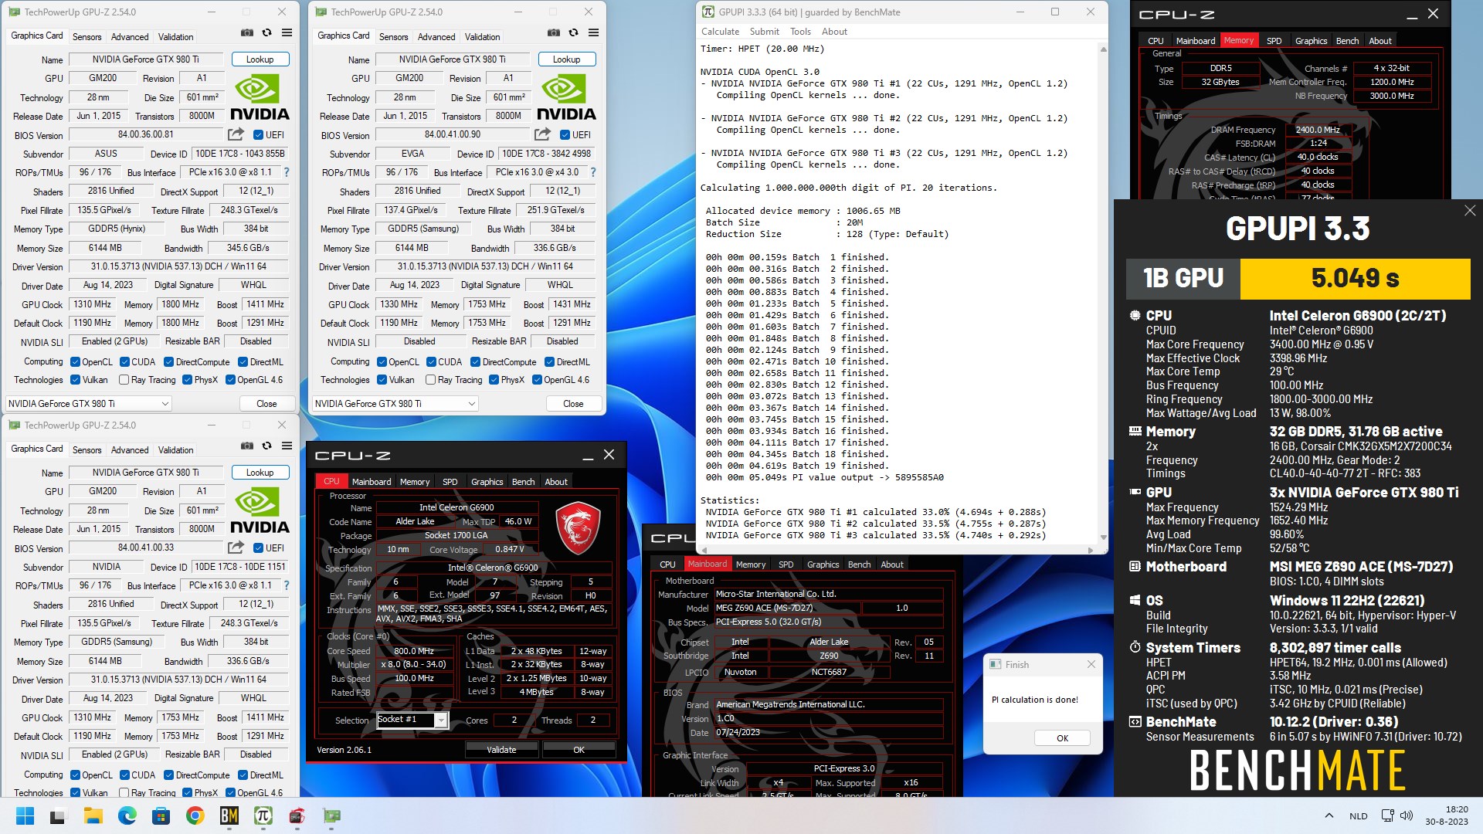Click refresh icon in NVIDIA-subvendor GPU-Z window

point(266,446)
